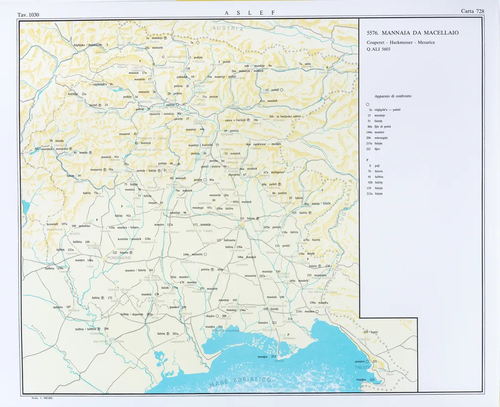Select the P symbol heading the legend list

tap(367, 160)
